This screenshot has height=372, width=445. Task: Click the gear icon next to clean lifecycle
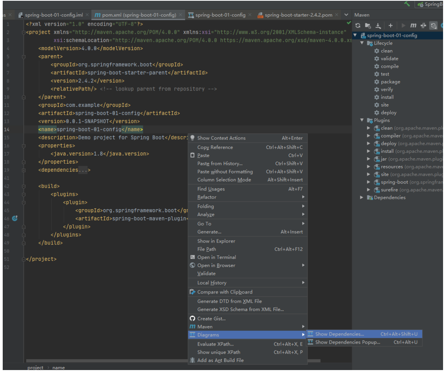pyautogui.click(x=377, y=51)
